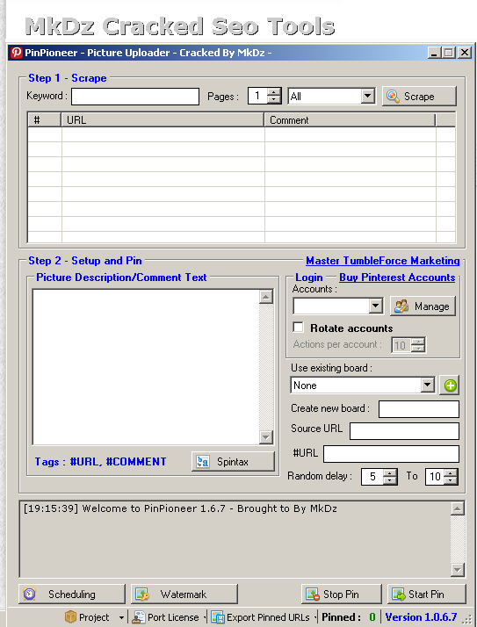Click log panel scrollbar down arrow
Image resolution: width=477 pixels, height=627 pixels.
(458, 569)
